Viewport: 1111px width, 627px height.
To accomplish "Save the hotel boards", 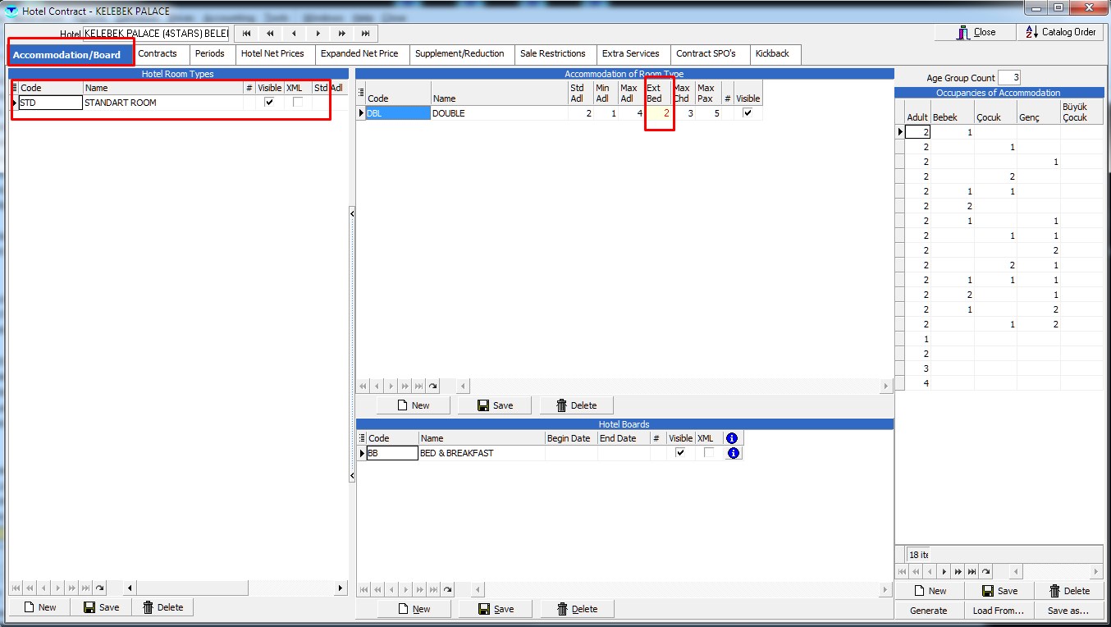I will 496,609.
